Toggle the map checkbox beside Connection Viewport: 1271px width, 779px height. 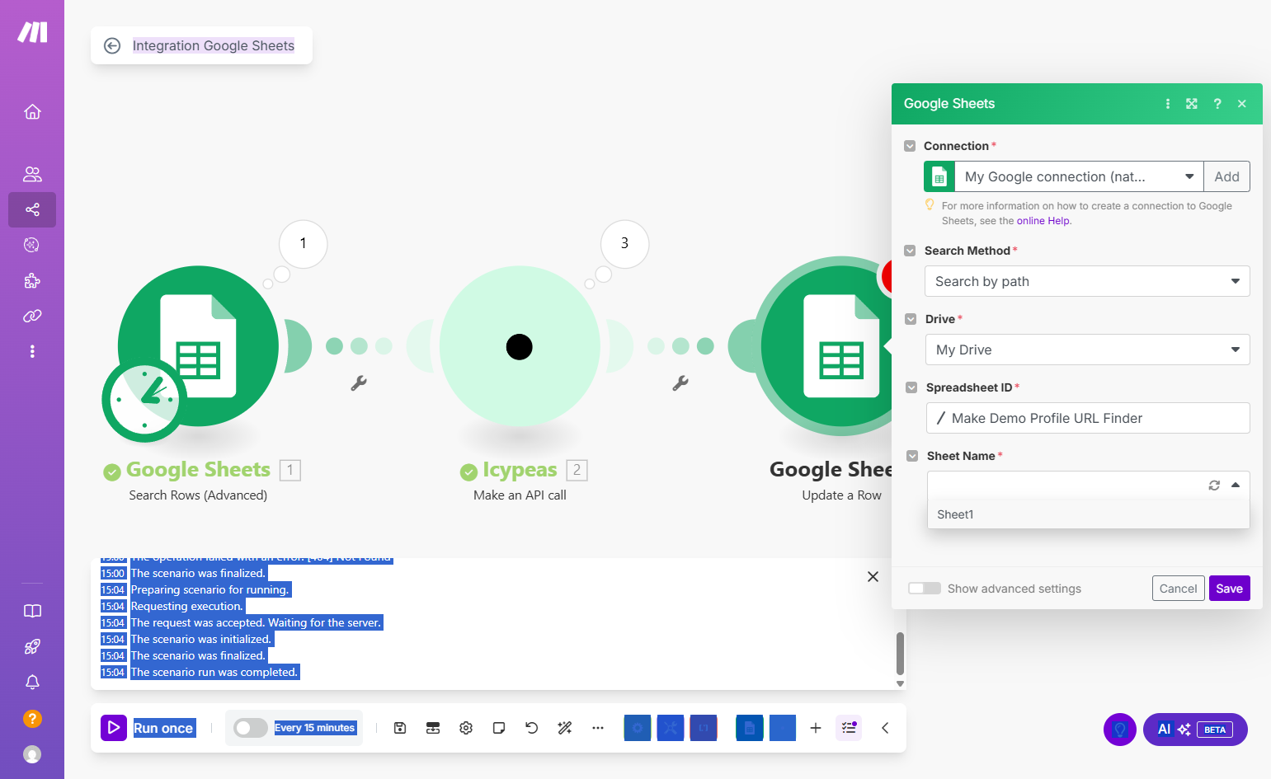(910, 146)
